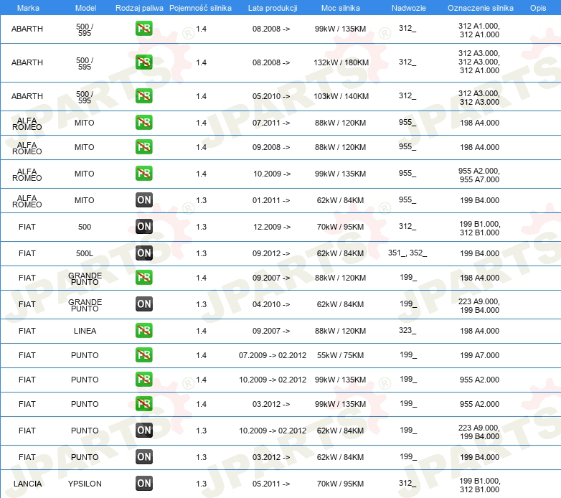The image size is (561, 498).
Task: Click the ON icon in the Fiat 500 95KM row
Action: click(x=143, y=227)
